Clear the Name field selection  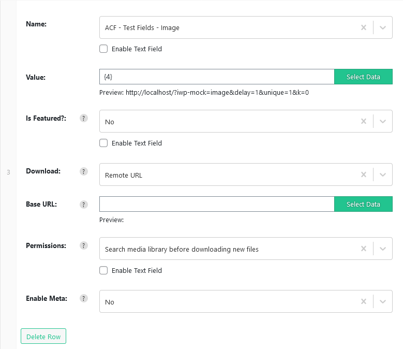363,27
